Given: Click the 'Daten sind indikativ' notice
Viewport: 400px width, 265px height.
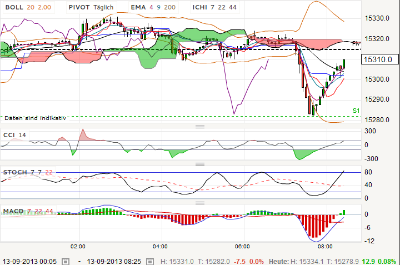Looking at the screenshot, I should pos(35,118).
